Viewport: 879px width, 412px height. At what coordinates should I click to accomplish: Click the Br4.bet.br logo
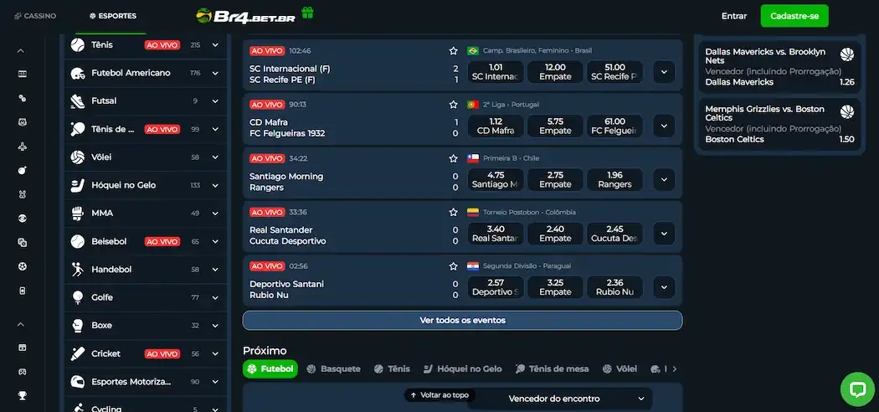click(245, 16)
